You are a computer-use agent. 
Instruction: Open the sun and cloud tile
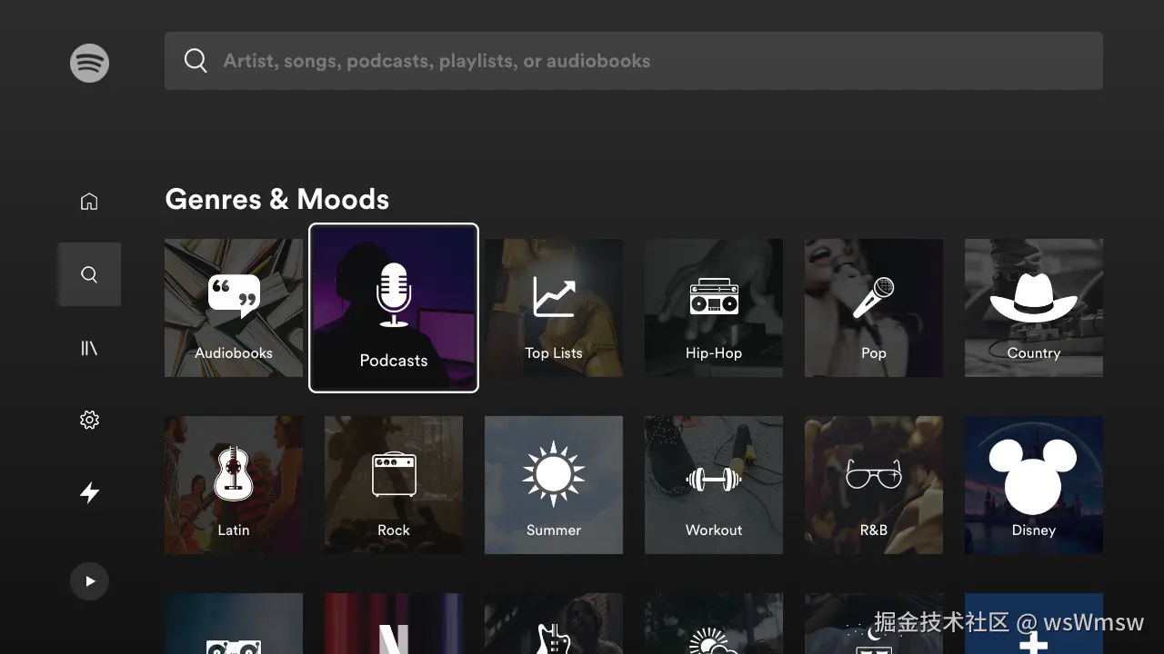714,624
